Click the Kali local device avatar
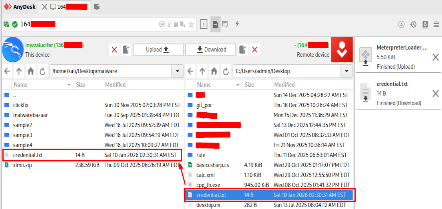 tap(13, 50)
